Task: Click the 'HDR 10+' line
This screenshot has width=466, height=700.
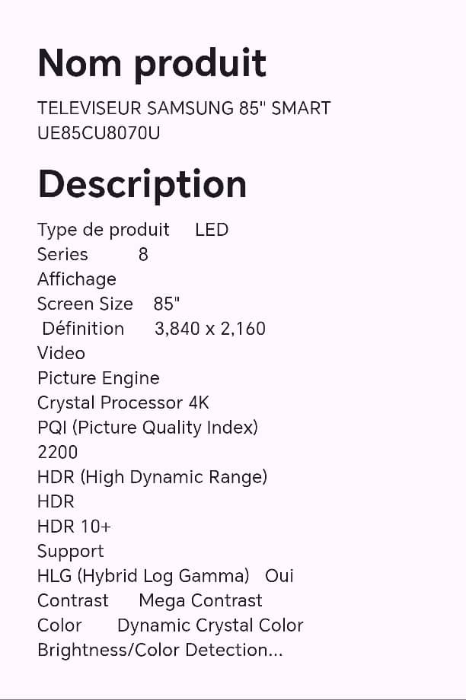Action: (x=74, y=527)
